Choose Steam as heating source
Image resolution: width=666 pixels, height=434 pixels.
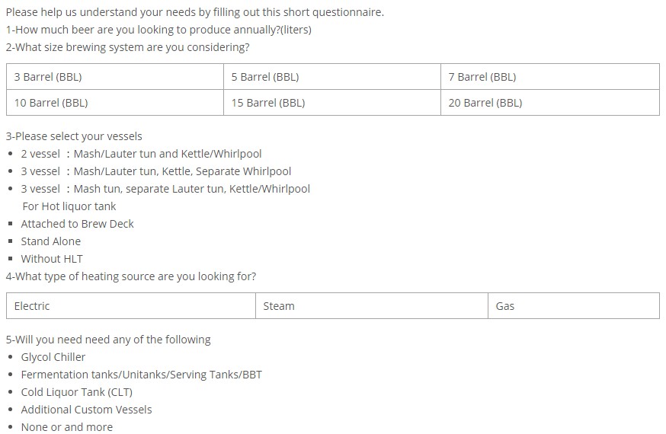point(279,306)
